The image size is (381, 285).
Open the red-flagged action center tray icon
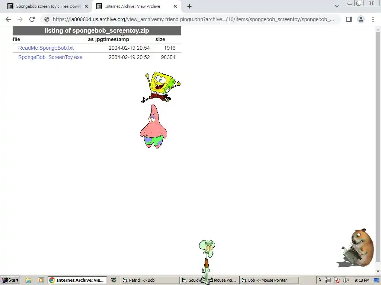336,281
